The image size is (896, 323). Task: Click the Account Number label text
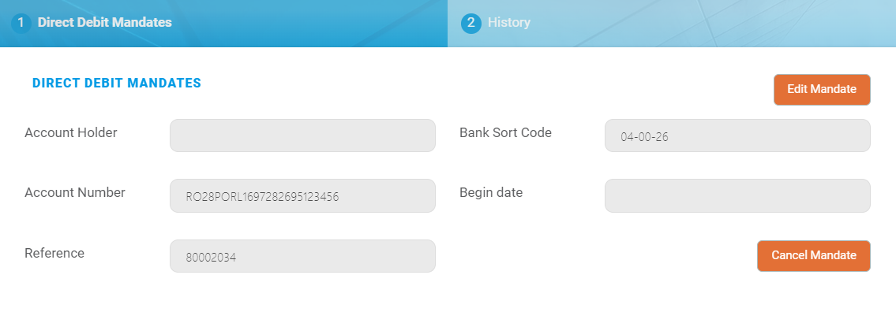click(75, 192)
